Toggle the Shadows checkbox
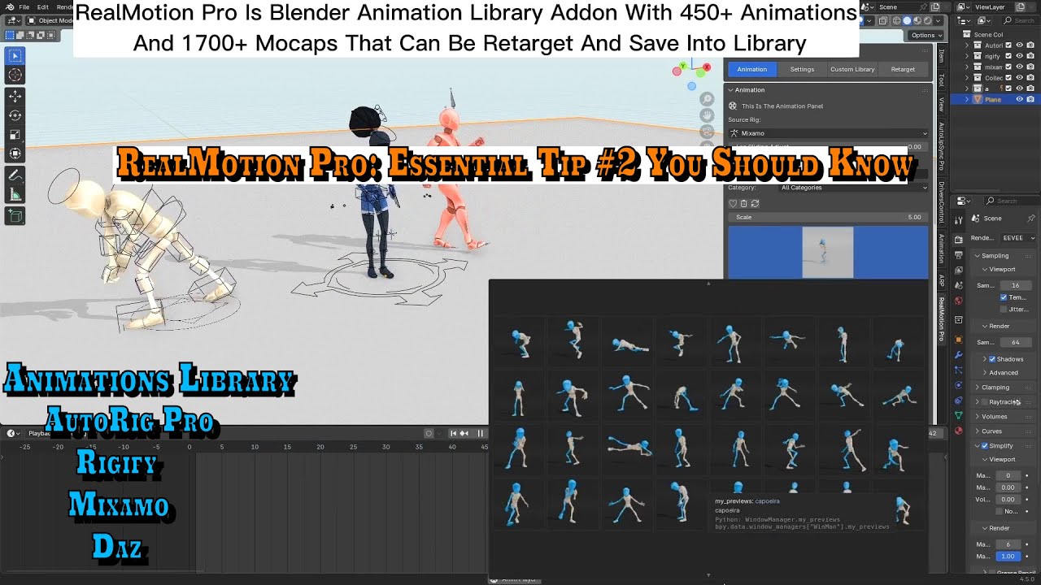The height and width of the screenshot is (585, 1041). click(x=992, y=359)
